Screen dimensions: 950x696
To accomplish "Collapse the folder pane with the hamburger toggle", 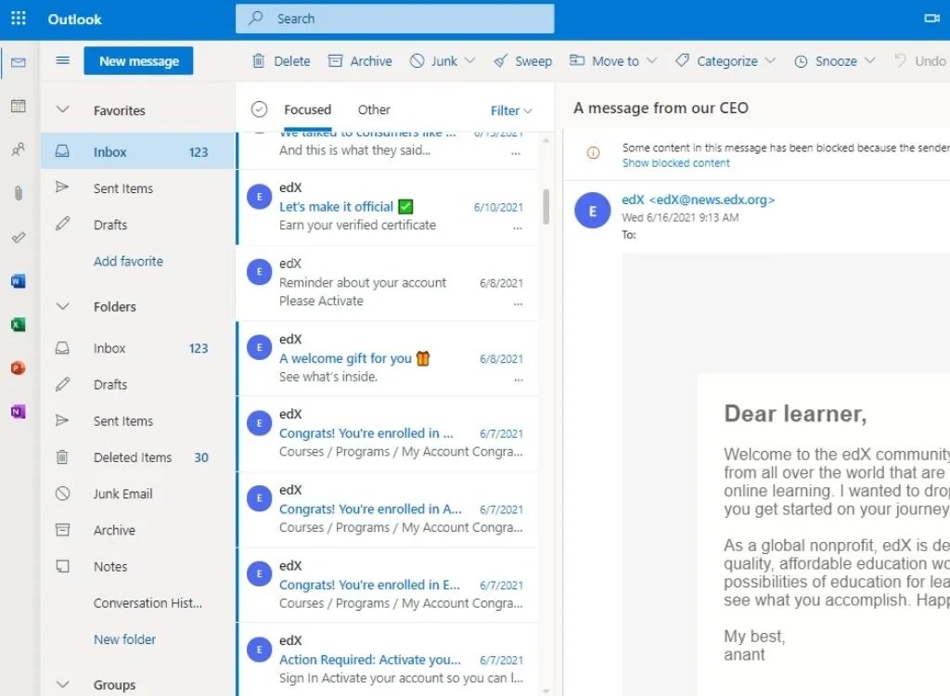I will coord(62,60).
